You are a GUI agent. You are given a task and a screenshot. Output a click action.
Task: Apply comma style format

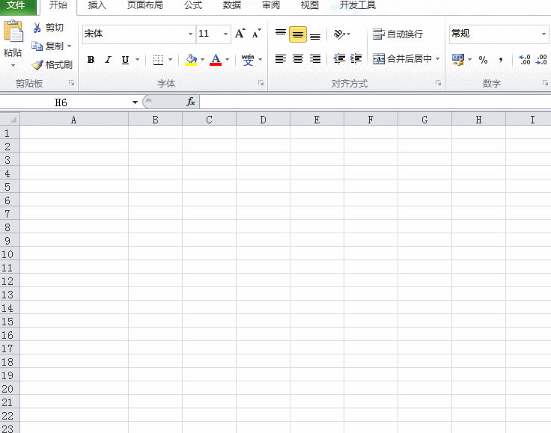pyautogui.click(x=501, y=60)
